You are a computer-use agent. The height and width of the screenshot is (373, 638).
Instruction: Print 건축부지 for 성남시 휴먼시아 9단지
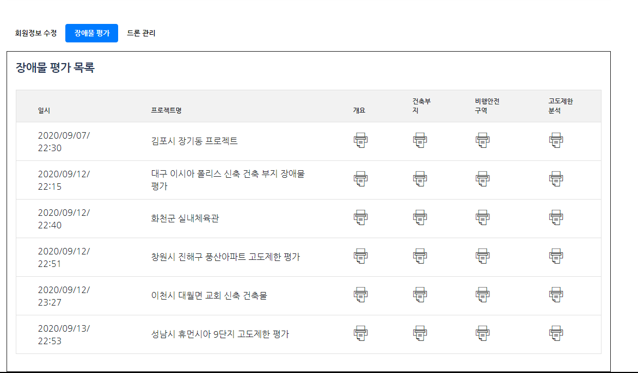[x=420, y=333]
